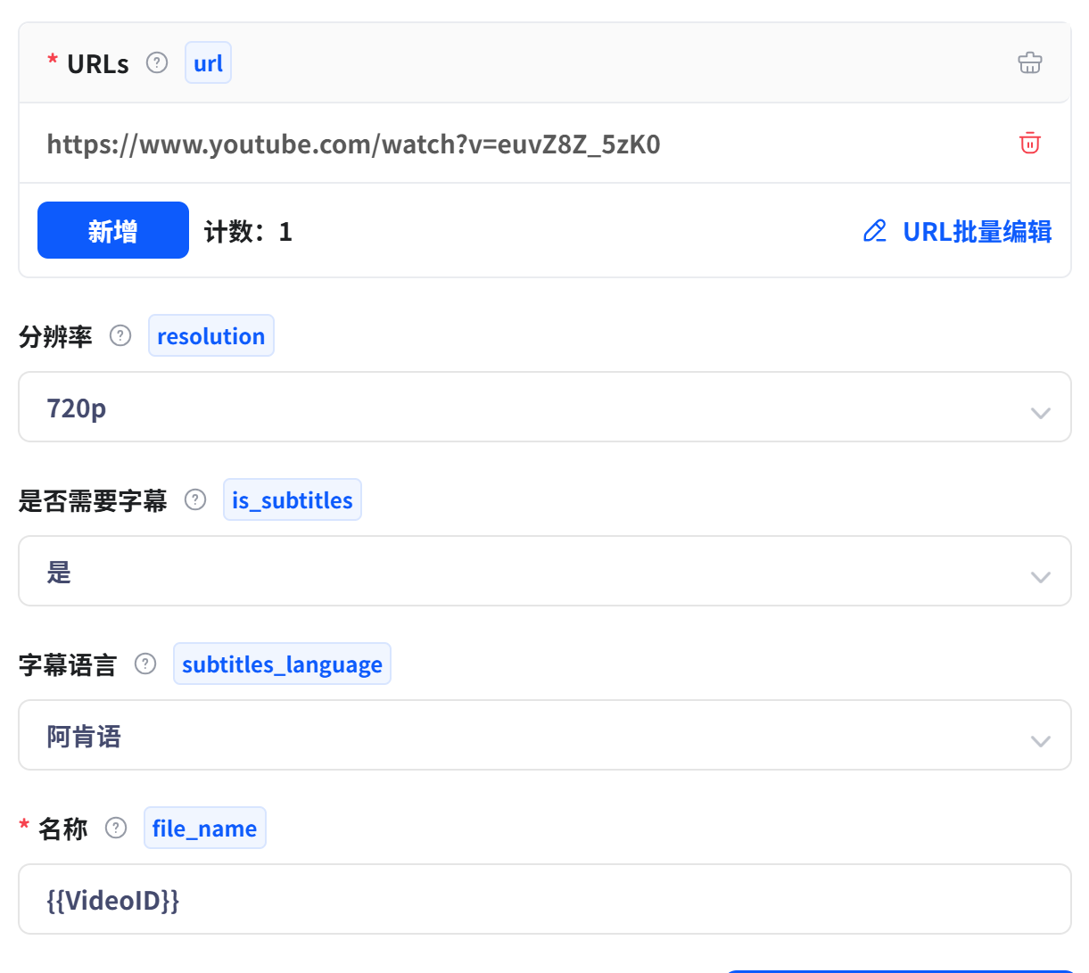
Task: Click the URLs field label
Action: pos(97,64)
